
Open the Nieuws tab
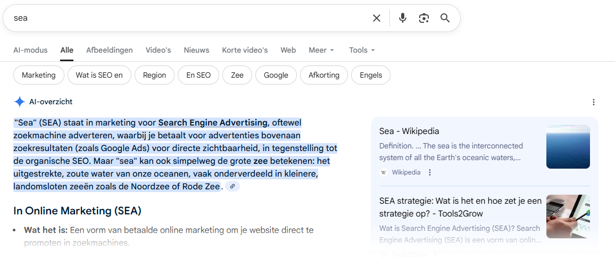tap(196, 50)
